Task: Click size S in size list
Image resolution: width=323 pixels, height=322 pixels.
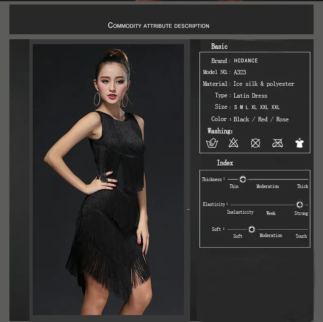Action: pyautogui.click(x=236, y=107)
